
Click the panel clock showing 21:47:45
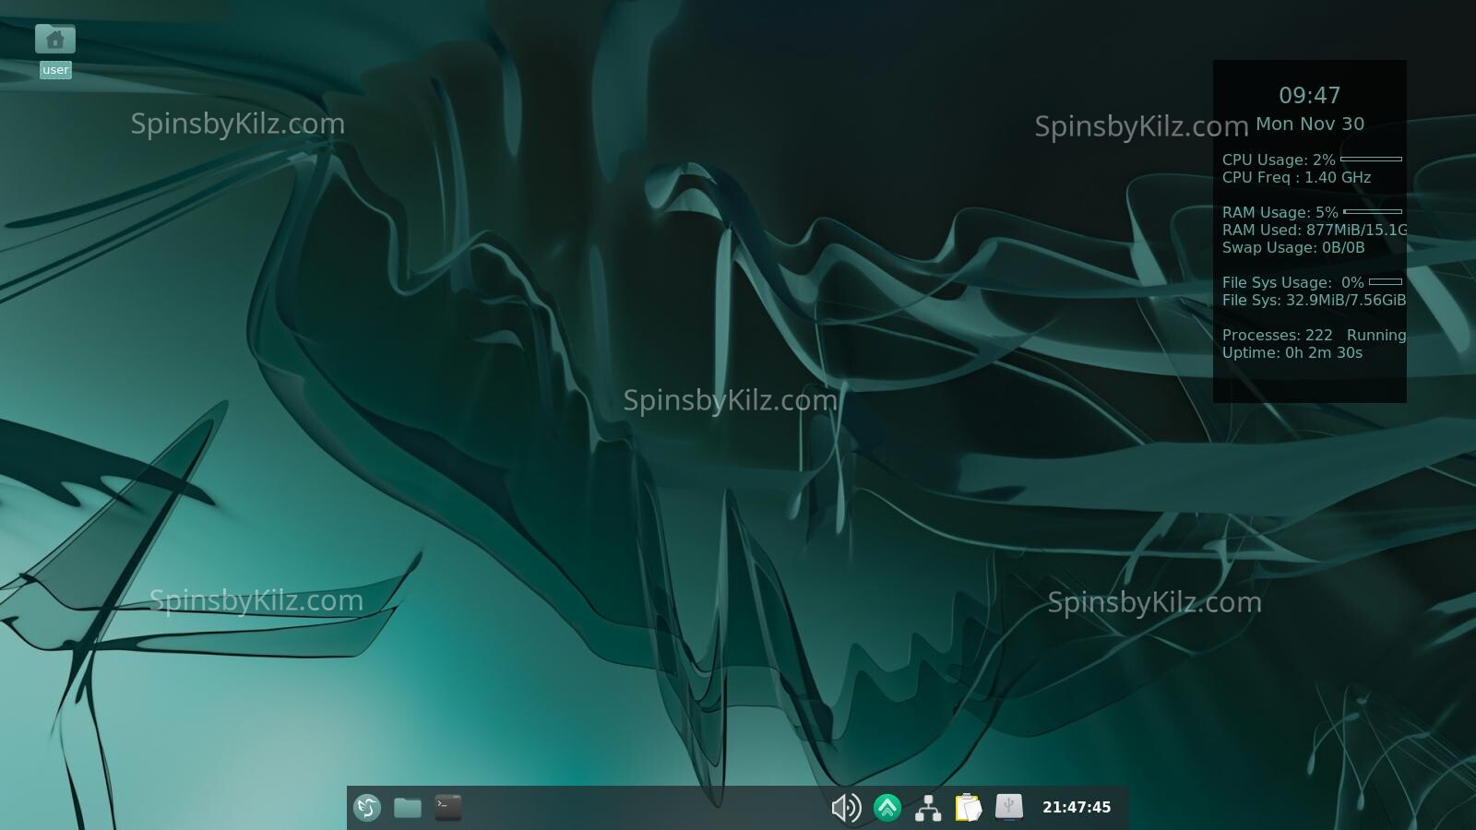coord(1077,808)
